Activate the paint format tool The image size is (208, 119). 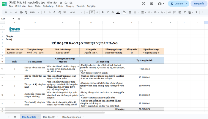[x=26, y=12]
